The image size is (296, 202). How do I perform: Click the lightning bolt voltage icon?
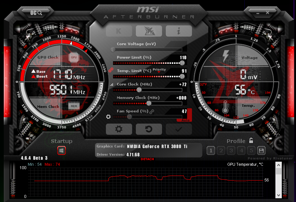[226, 56]
